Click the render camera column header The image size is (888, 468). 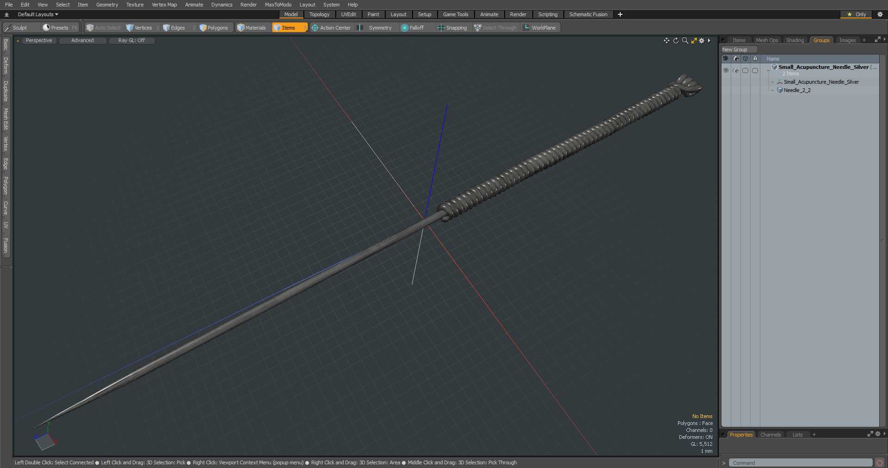point(736,59)
